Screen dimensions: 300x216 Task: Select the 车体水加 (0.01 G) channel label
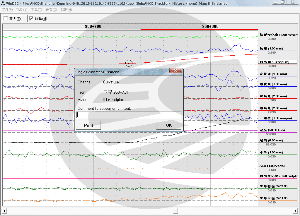[274, 198]
